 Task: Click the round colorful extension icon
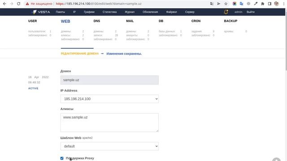(x=235, y=4)
